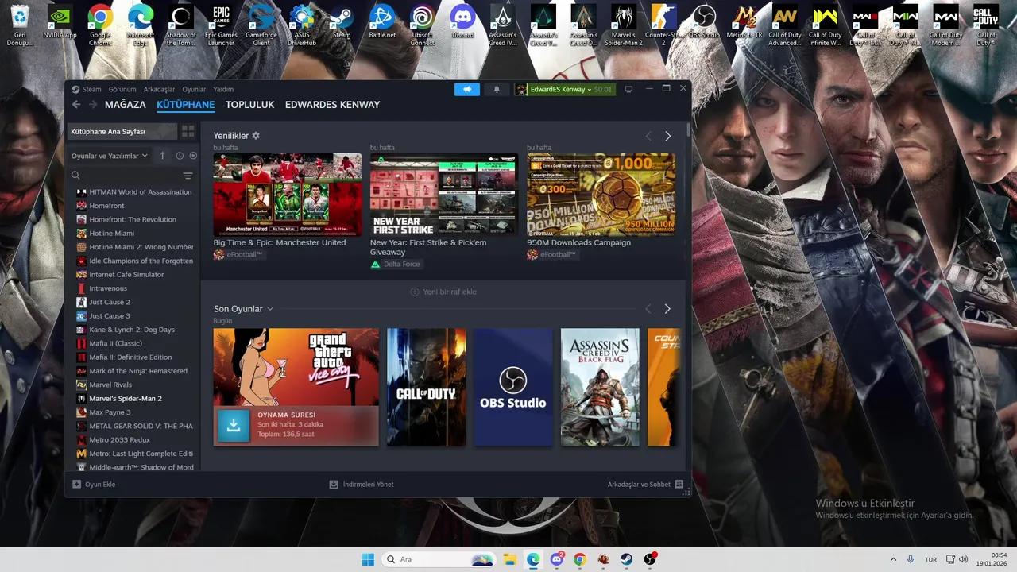Open the Oyunlar menu

click(x=194, y=89)
